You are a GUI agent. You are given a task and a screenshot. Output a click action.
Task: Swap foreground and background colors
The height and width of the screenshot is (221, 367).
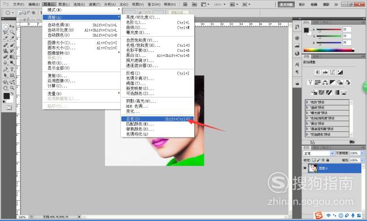(x=12, y=94)
